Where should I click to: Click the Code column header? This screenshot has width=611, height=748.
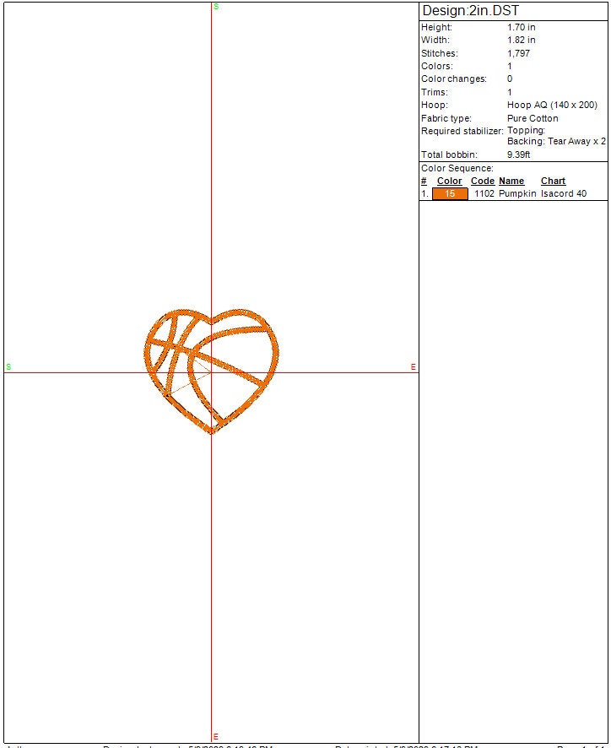click(x=482, y=182)
